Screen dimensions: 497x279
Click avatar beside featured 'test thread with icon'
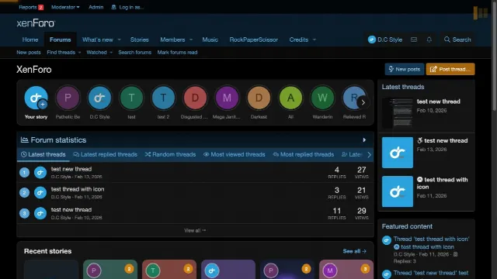pyautogui.click(x=387, y=240)
